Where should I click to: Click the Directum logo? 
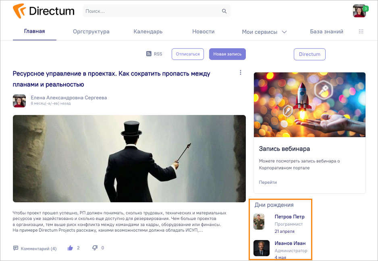click(x=44, y=11)
